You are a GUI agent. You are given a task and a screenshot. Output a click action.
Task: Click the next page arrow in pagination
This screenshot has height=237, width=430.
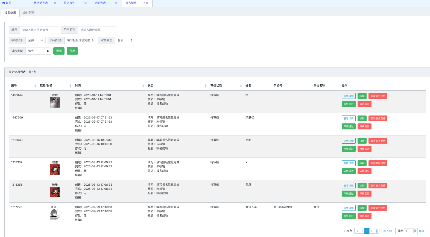click(x=372, y=231)
